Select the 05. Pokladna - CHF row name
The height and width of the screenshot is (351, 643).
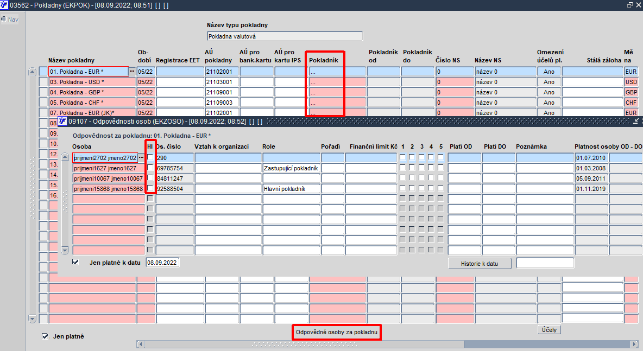92,103
